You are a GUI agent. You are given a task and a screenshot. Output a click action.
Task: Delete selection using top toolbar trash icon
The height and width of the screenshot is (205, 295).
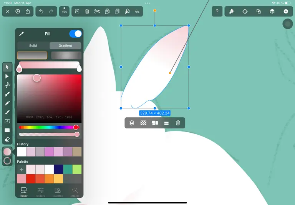tap(87, 12)
